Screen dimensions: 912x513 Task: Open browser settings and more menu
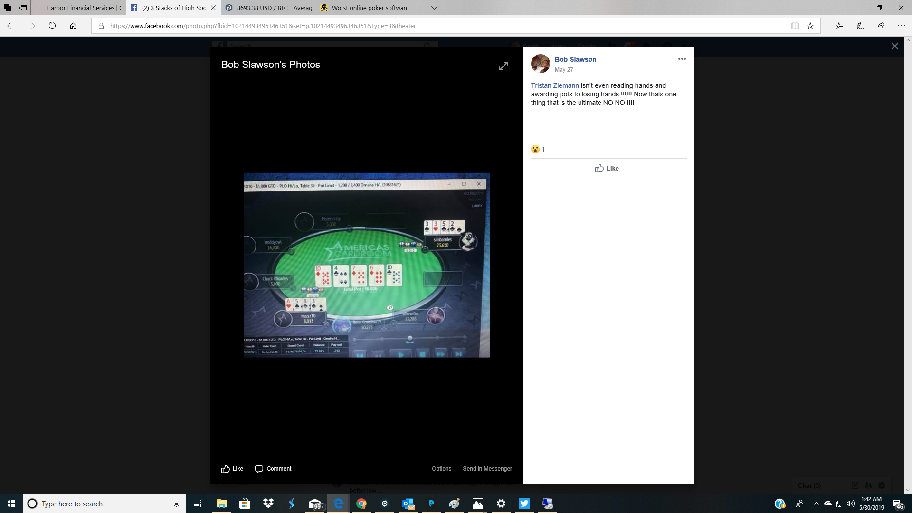coord(901,26)
